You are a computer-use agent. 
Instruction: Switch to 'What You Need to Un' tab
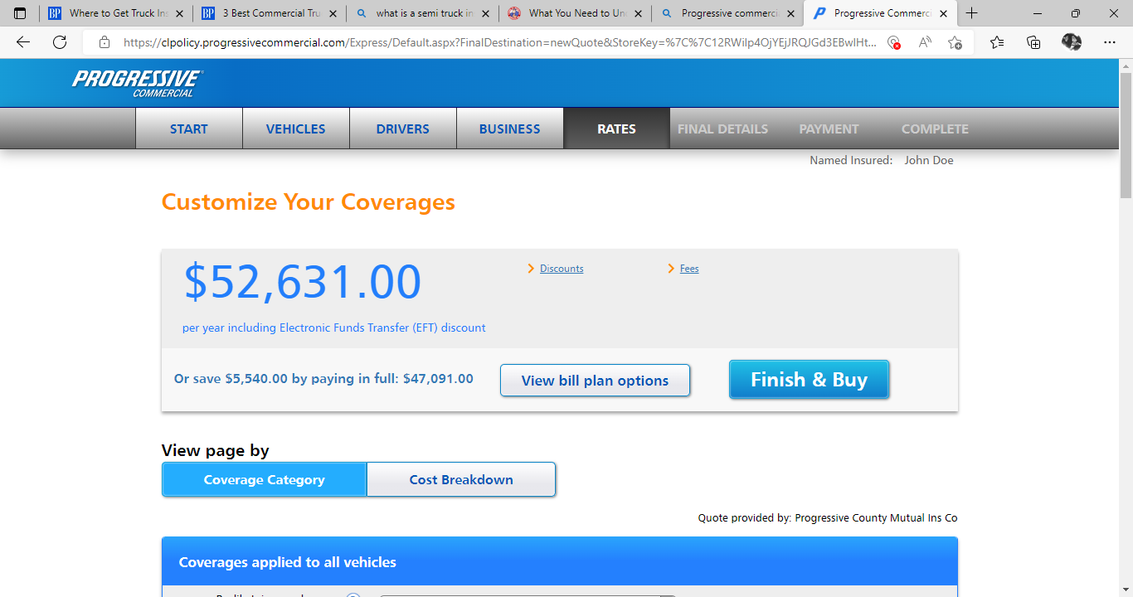574,13
